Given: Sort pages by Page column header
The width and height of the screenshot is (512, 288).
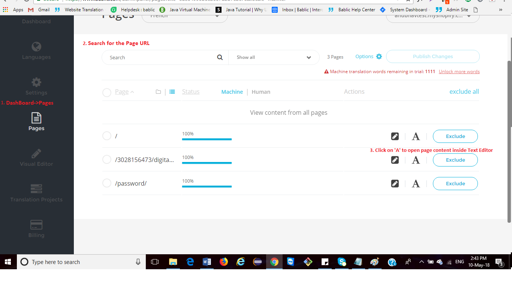Looking at the screenshot, I should coord(122,92).
